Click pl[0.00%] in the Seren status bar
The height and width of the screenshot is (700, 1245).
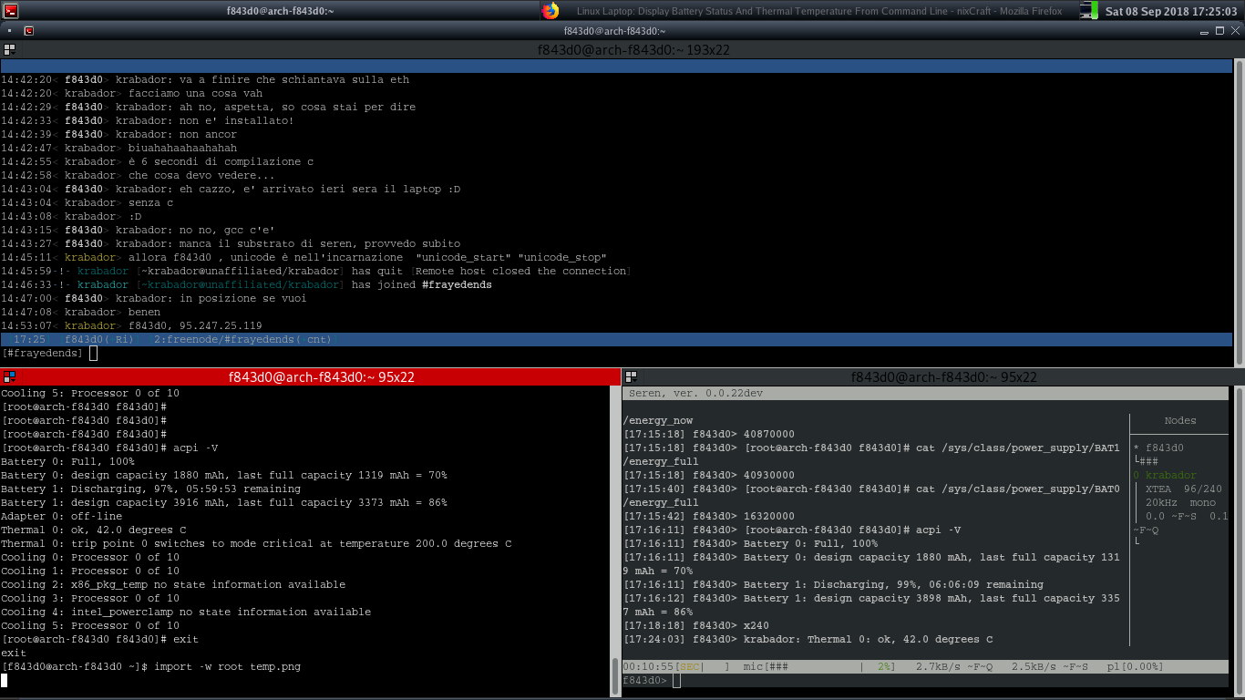coord(1136,667)
